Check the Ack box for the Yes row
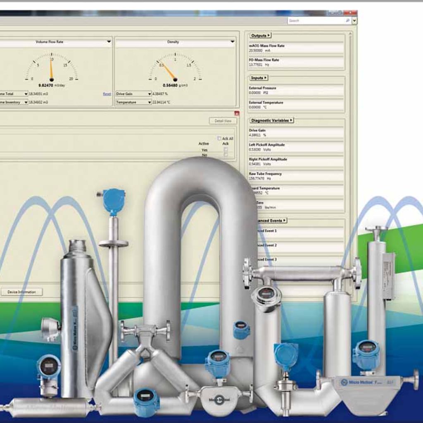 tap(226, 150)
